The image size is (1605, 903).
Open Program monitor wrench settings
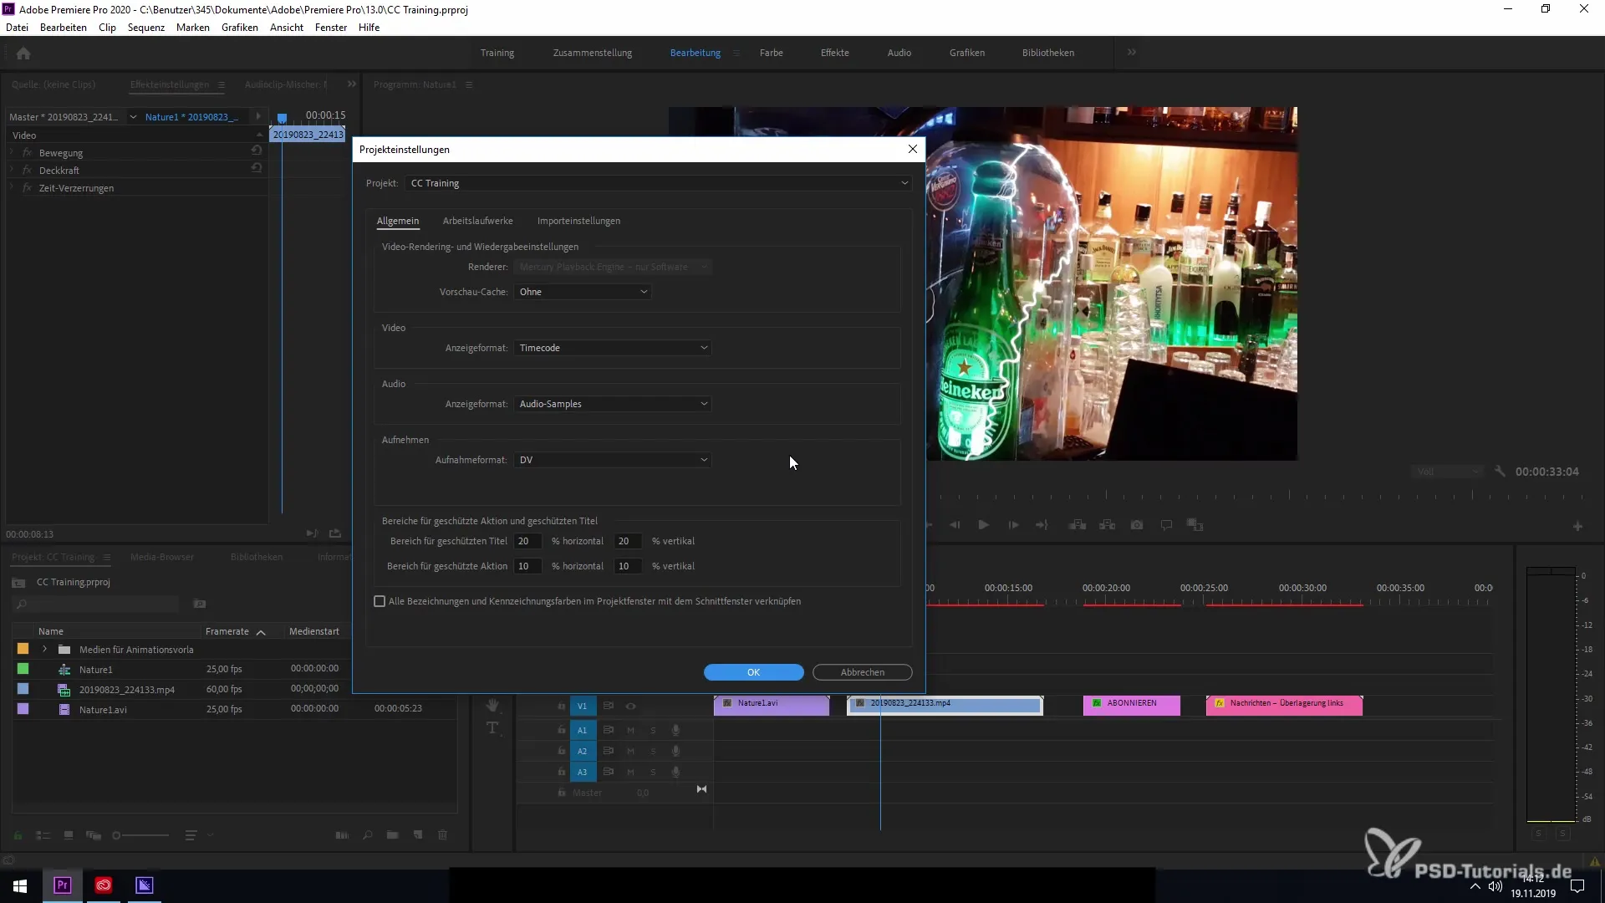pyautogui.click(x=1500, y=472)
